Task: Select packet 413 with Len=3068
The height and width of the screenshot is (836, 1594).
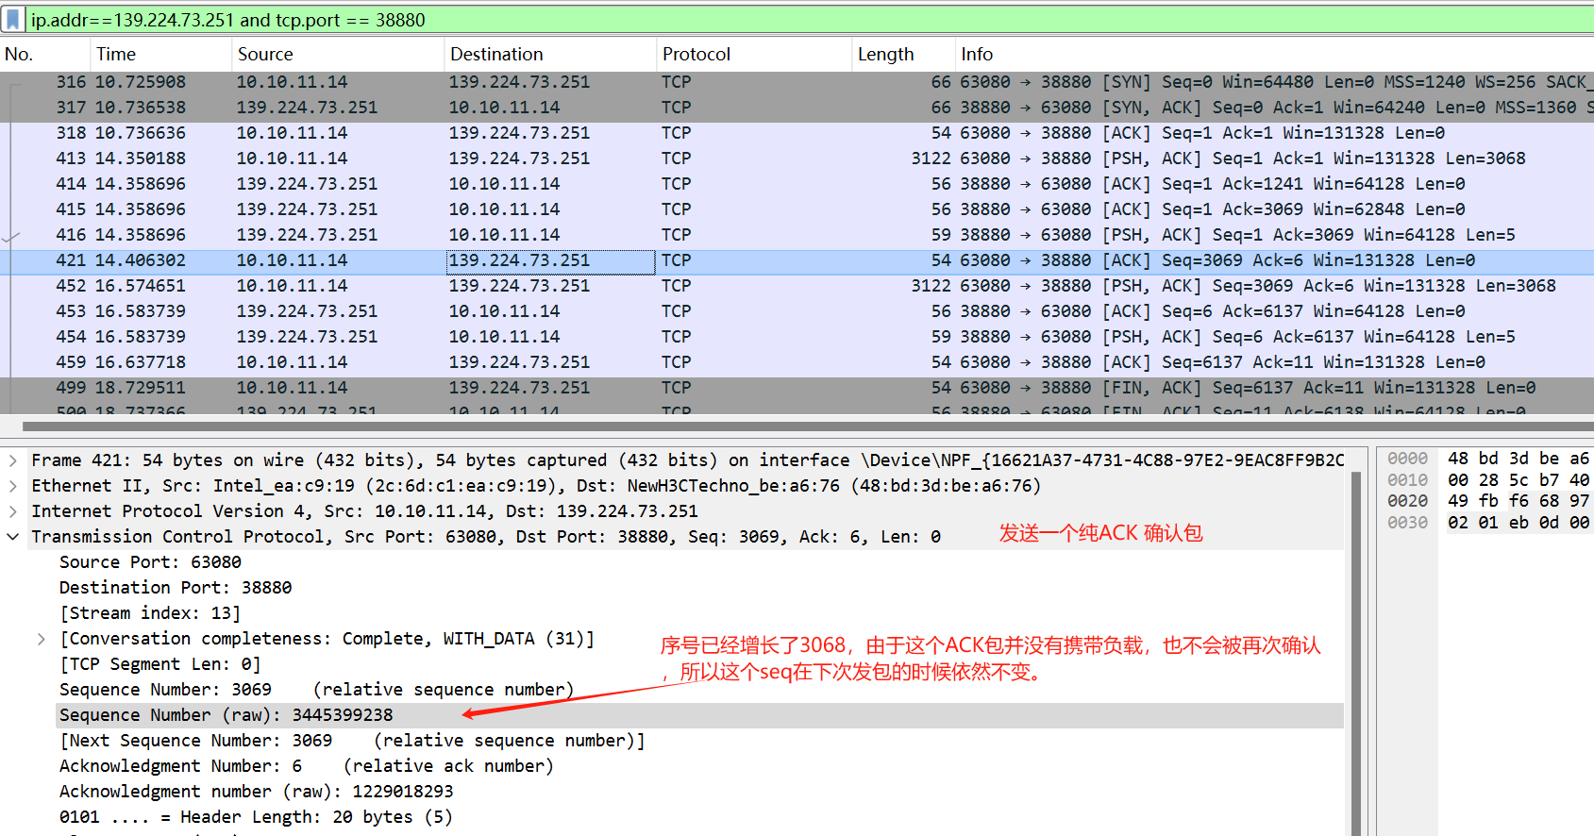Action: (797, 159)
